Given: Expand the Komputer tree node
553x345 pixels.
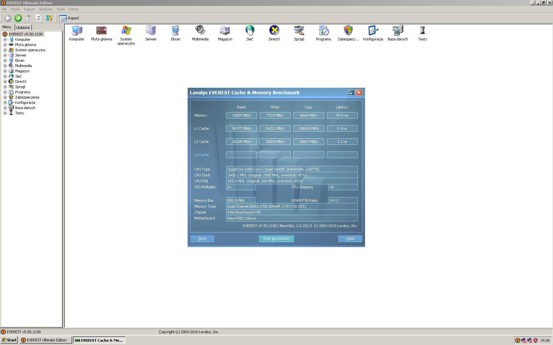Looking at the screenshot, I should tap(5, 39).
